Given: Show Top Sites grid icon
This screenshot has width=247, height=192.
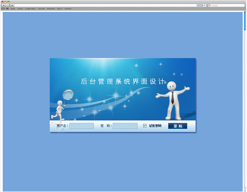Looking at the screenshot, I should point(7,9).
